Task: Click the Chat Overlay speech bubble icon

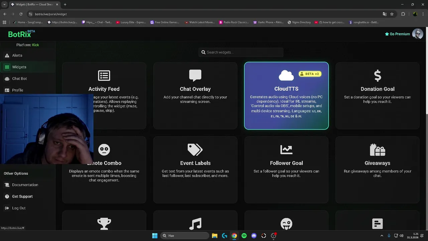Action: point(195,76)
